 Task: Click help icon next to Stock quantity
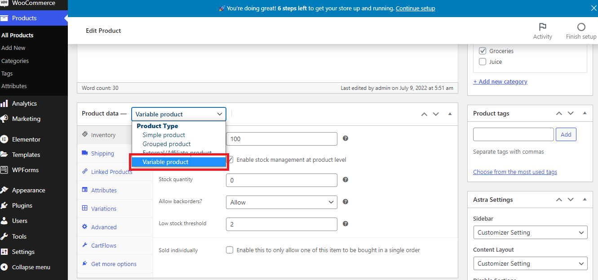tap(346, 179)
